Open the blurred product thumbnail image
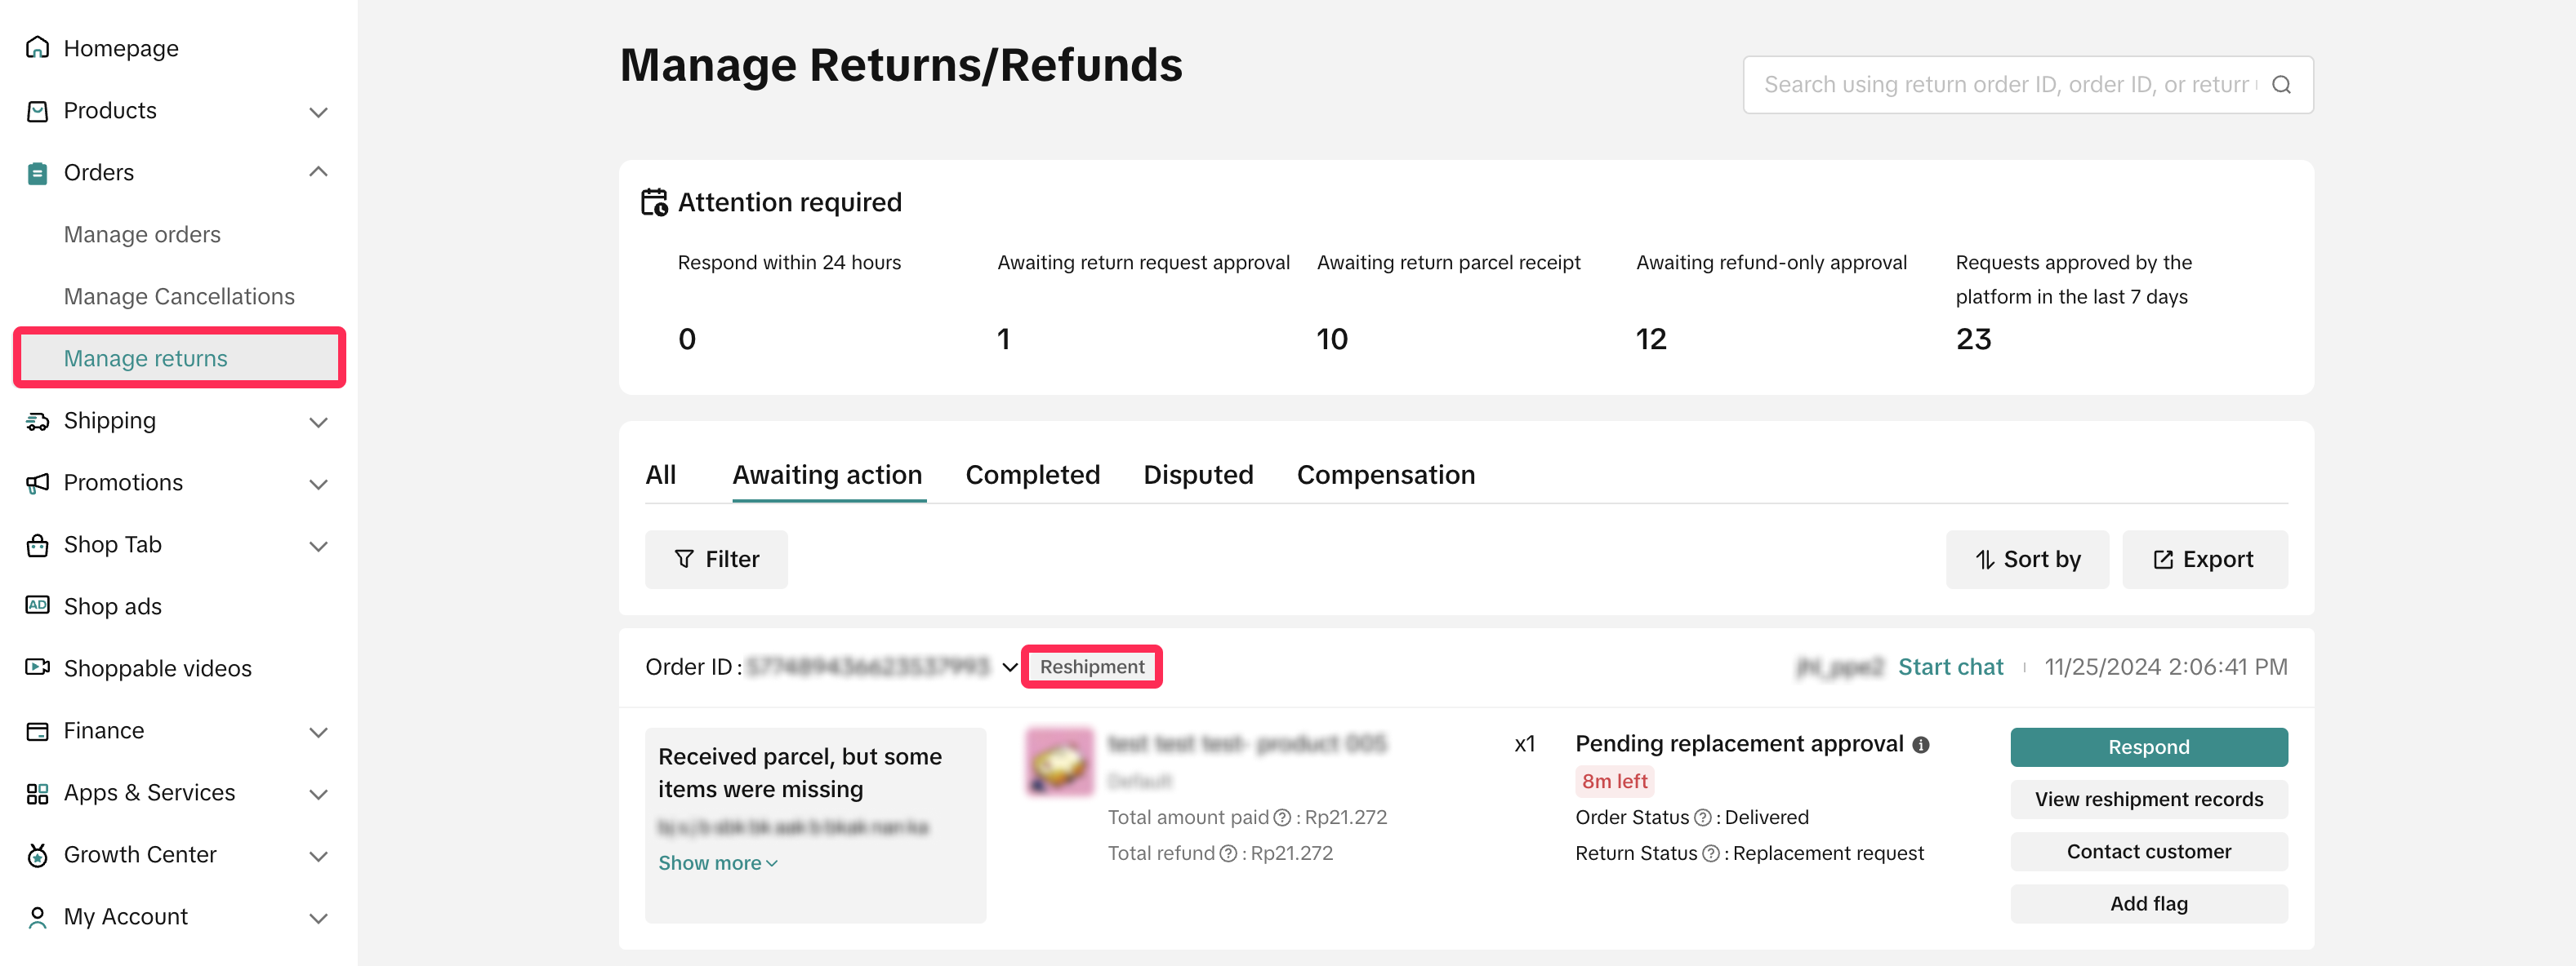The image size is (2576, 966). tap(1060, 761)
